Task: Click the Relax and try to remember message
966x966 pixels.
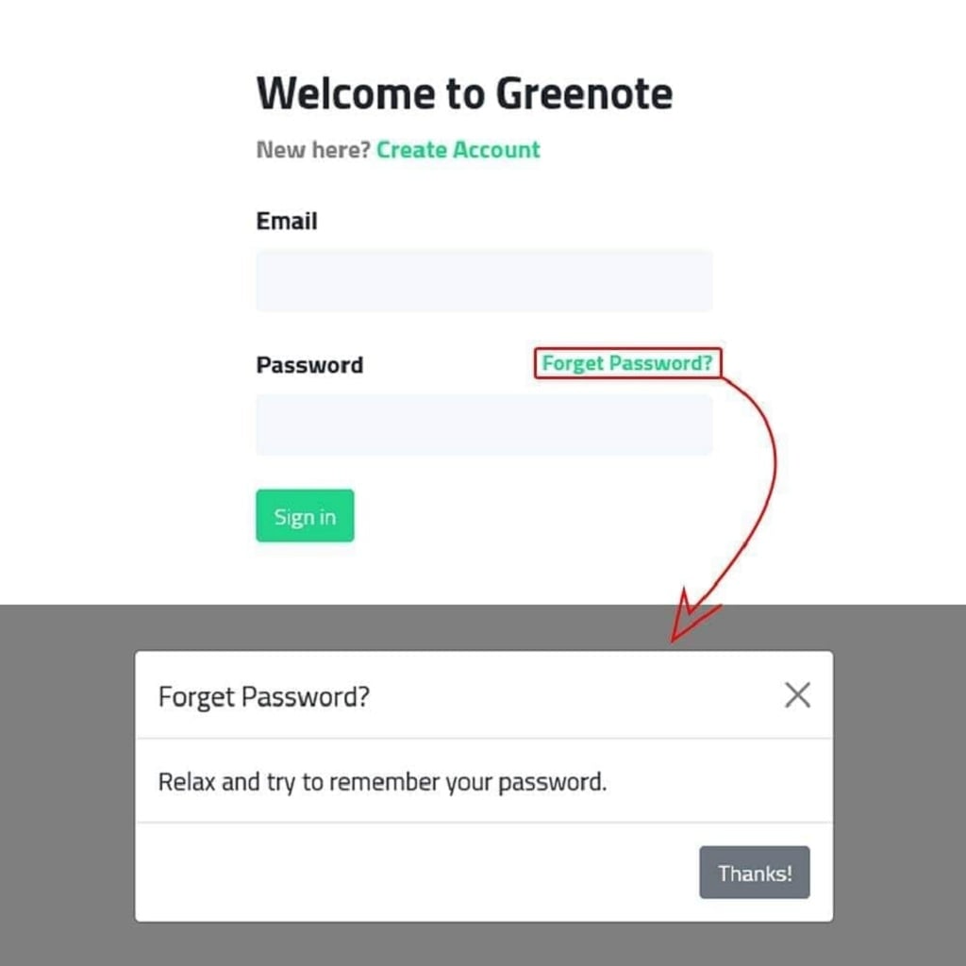Action: (382, 782)
